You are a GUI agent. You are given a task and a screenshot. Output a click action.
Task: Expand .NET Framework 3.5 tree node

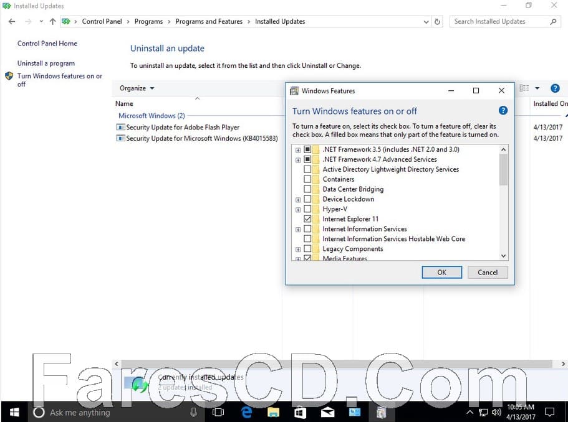pyautogui.click(x=298, y=150)
